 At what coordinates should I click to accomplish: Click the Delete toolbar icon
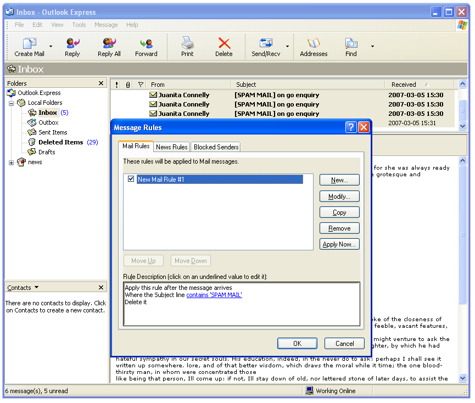pos(223,44)
